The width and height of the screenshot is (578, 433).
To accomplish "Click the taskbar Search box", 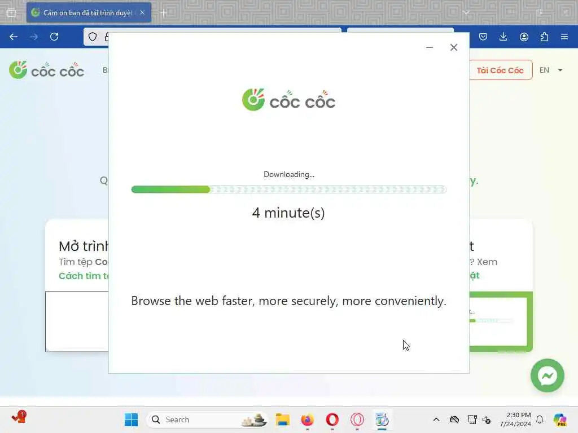I will click(x=207, y=419).
